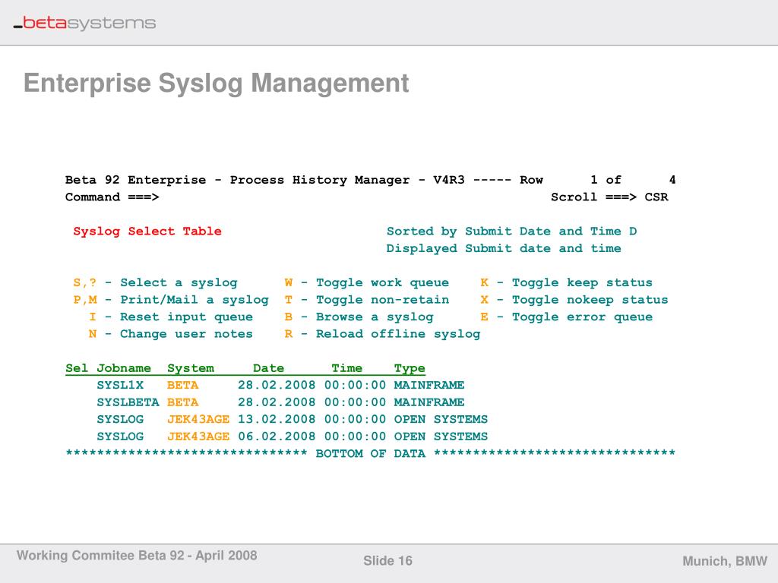
Task: Click the BETA system in the SYSL1X row
Action: pos(182,385)
